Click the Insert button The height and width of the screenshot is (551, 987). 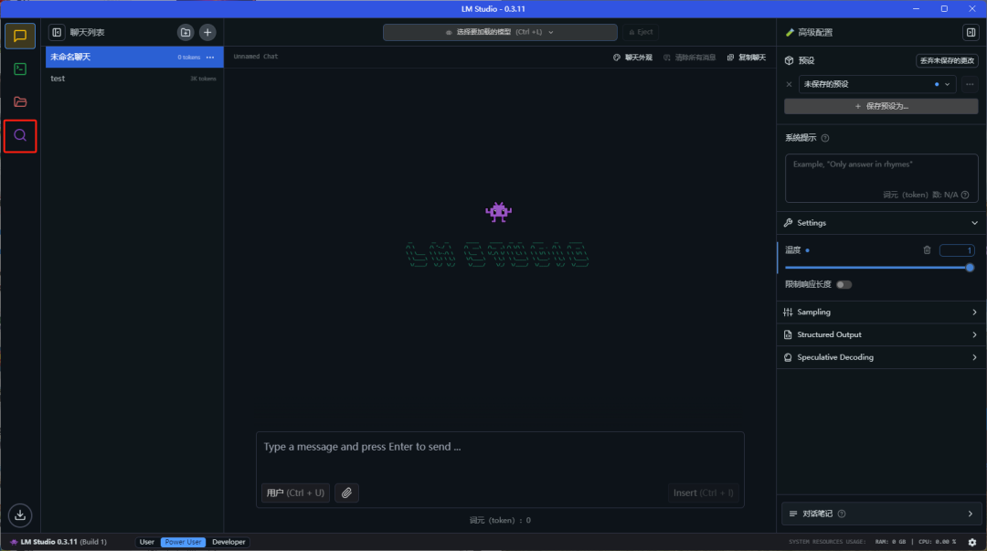point(703,493)
